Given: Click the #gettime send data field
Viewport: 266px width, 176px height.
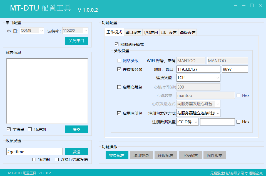Looking at the screenshot, I should [34, 152].
